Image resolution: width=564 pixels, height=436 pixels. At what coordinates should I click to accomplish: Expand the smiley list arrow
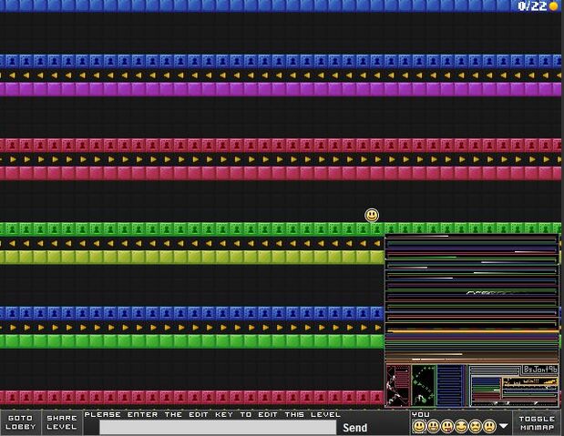[x=504, y=426]
